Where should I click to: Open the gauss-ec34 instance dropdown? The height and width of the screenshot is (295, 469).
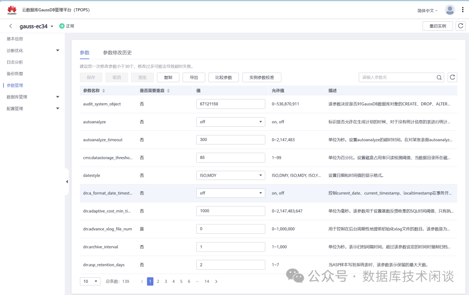pos(52,26)
